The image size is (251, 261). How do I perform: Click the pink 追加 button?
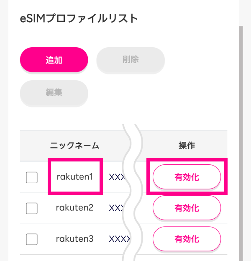tap(54, 60)
